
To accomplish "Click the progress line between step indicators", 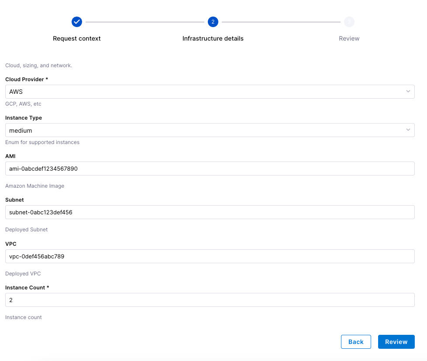I will pyautogui.click(x=144, y=22).
